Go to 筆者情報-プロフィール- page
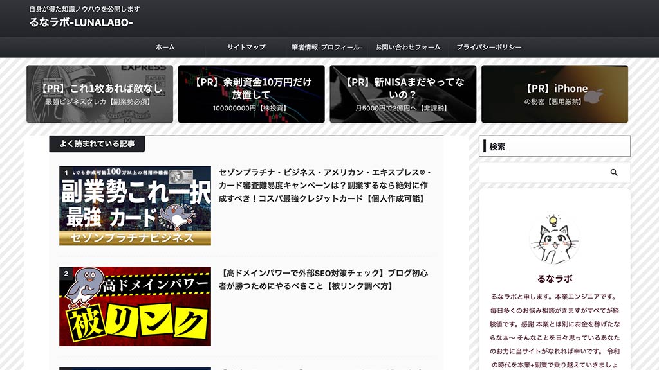 (x=327, y=48)
